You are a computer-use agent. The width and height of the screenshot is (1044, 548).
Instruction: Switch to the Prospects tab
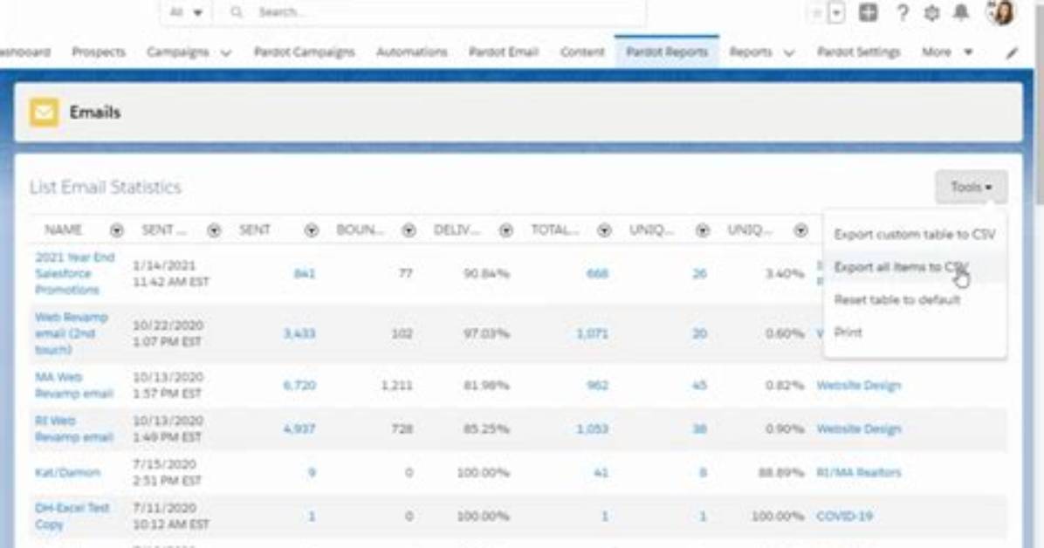click(99, 52)
